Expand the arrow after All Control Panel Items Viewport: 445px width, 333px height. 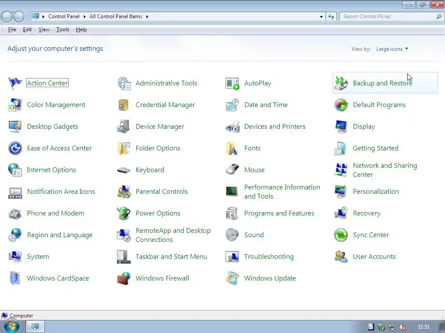(x=147, y=17)
